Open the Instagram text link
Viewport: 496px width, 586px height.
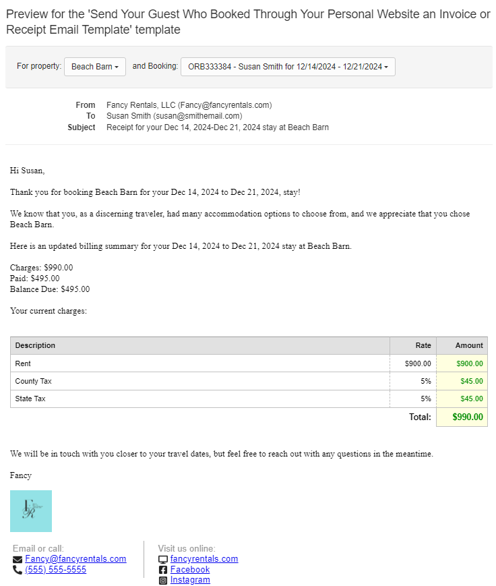tap(190, 580)
